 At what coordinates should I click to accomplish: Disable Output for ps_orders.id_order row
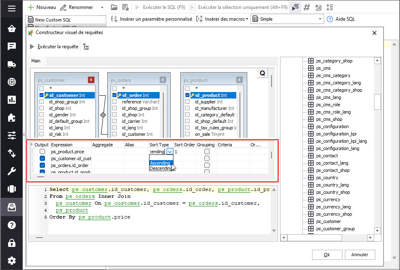(x=42, y=165)
